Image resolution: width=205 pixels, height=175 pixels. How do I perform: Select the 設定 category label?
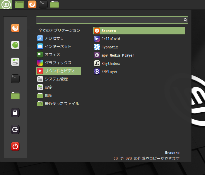(49, 87)
